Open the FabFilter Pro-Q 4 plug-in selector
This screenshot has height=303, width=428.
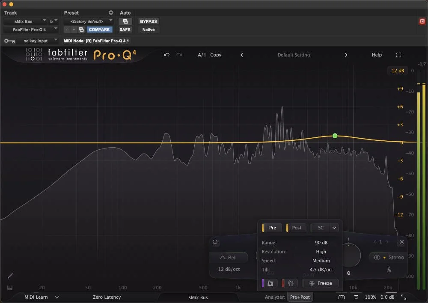click(31, 30)
